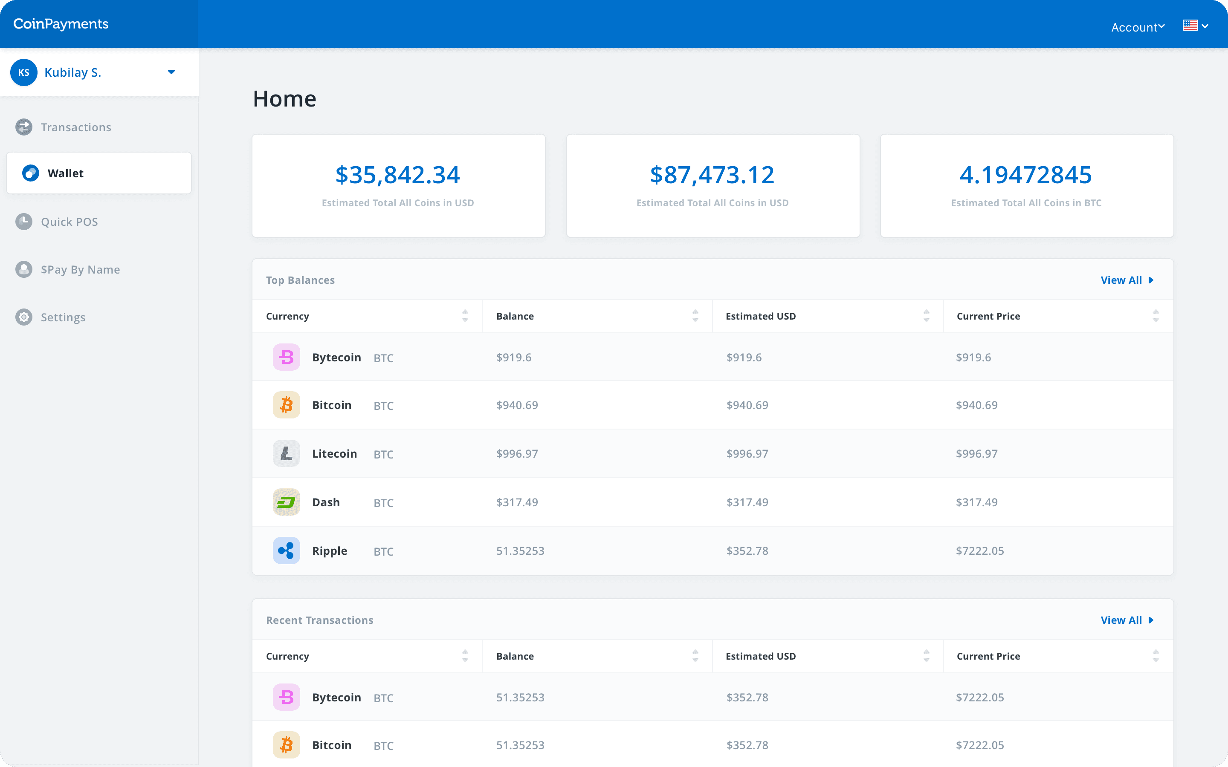Select the Wallet menu item
This screenshot has height=767, width=1228.
pyautogui.click(x=99, y=173)
